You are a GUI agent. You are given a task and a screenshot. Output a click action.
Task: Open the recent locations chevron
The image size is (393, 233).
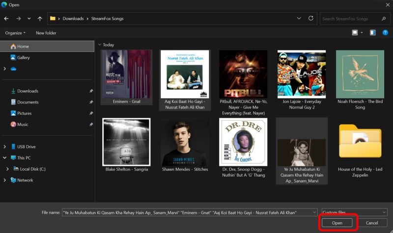coord(29,19)
